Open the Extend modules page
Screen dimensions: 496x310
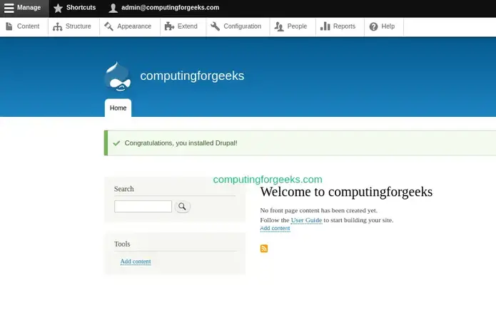[x=183, y=27]
